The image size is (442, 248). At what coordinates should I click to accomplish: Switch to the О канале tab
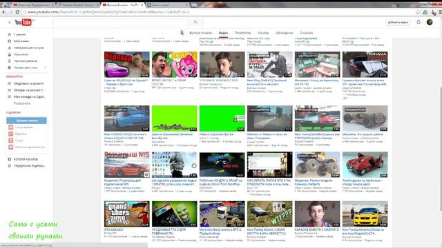coord(307,33)
